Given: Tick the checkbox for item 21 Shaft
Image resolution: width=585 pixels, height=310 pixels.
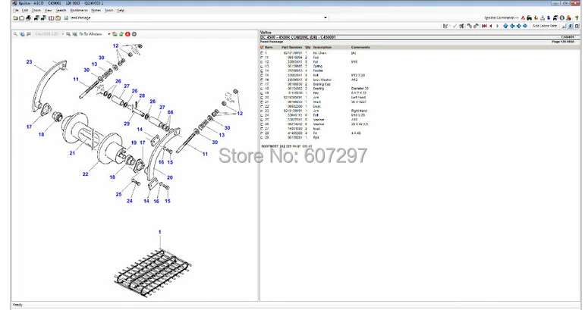Looking at the screenshot, I should pos(262,102).
